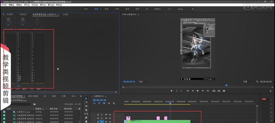The height and width of the screenshot is (123, 275).
Task: Click the folder icon beside project search field
Action: pyautogui.click(x=35, y=104)
